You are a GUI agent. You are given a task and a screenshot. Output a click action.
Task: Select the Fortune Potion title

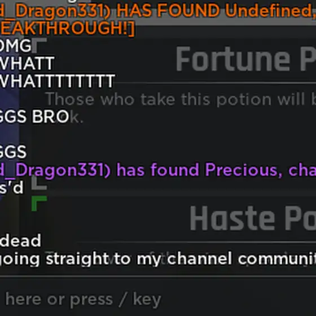pos(246,59)
